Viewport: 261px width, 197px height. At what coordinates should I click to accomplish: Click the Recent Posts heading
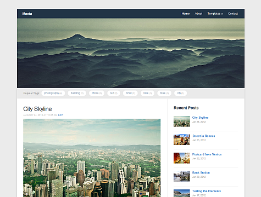coord(186,108)
